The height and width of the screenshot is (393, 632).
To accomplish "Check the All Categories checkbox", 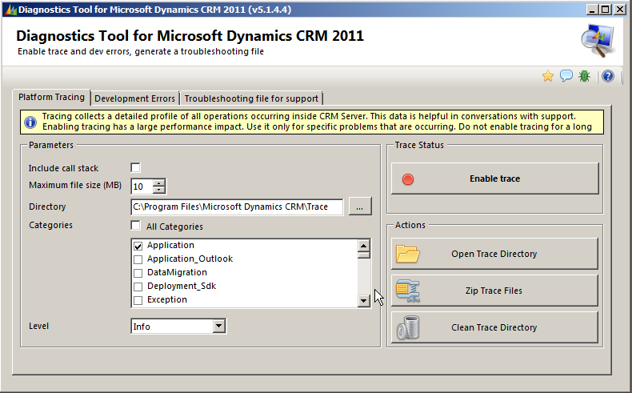I will [136, 226].
